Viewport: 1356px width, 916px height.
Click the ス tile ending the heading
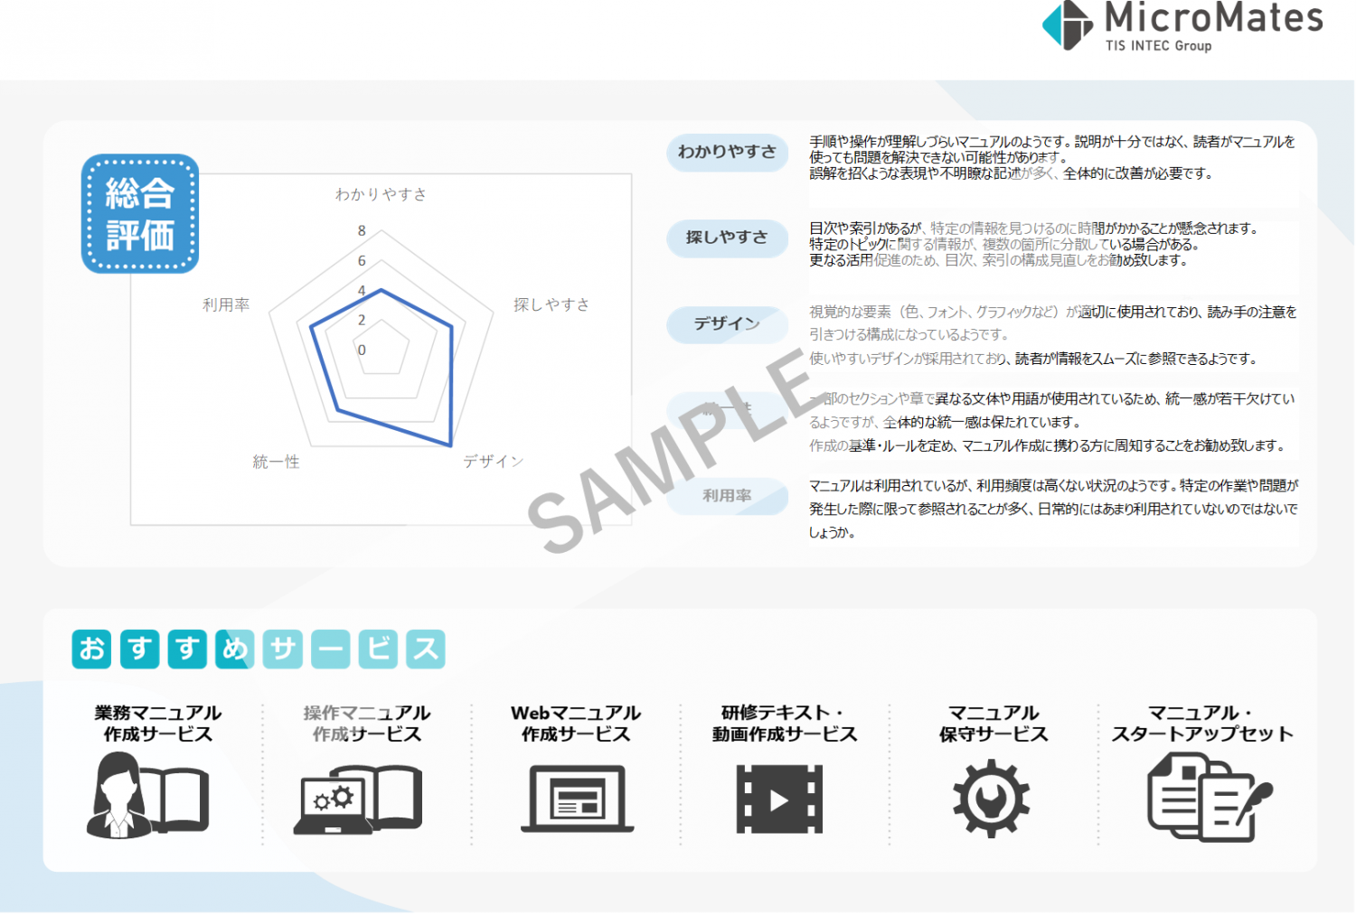[426, 650]
